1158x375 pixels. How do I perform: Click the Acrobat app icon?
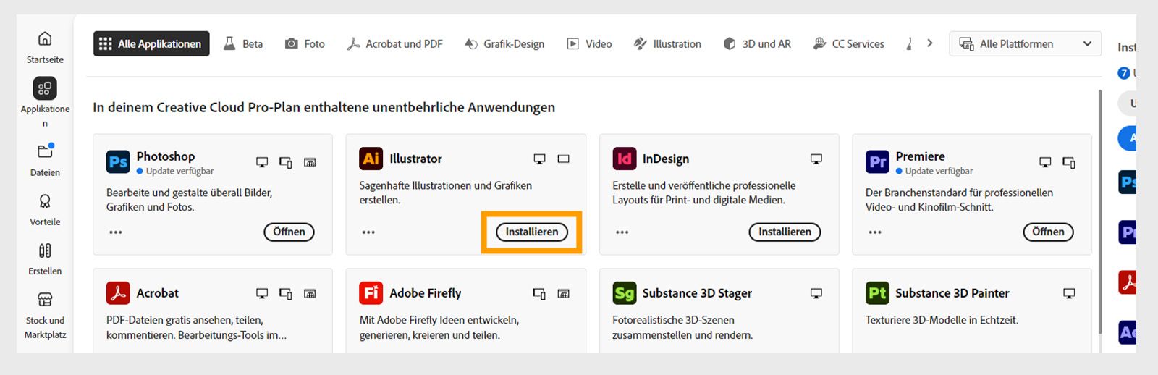(x=118, y=293)
